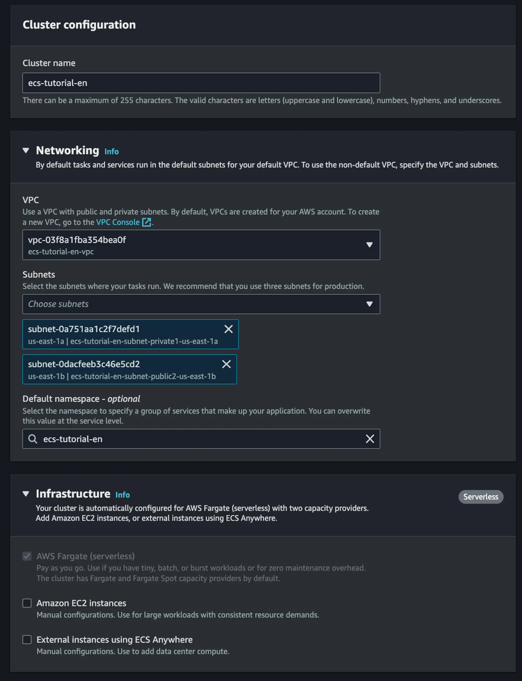Open the VPC Console external link icon

tap(147, 222)
